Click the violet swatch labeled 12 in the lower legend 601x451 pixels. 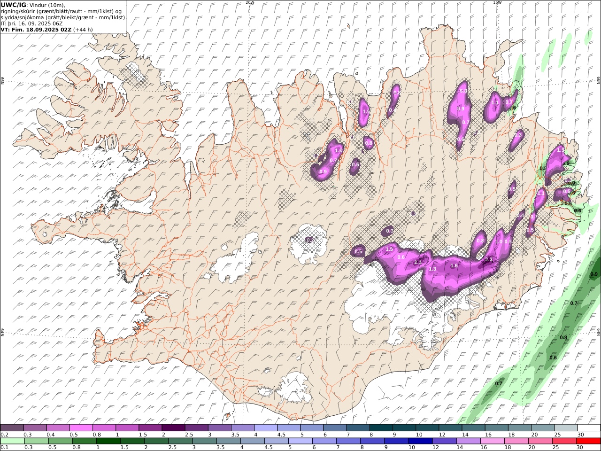pos(444,441)
